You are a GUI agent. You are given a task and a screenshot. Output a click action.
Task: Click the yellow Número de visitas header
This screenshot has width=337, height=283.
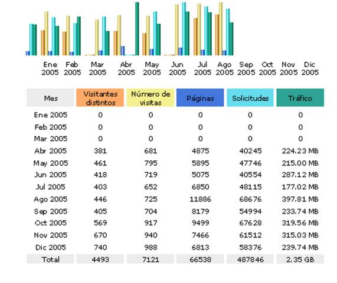click(x=150, y=98)
